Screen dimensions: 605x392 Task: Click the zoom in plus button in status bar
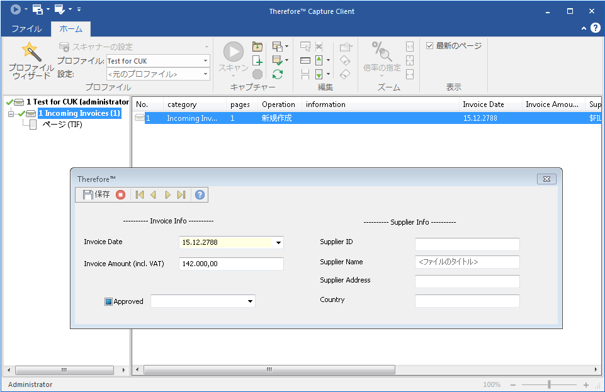pos(585,384)
